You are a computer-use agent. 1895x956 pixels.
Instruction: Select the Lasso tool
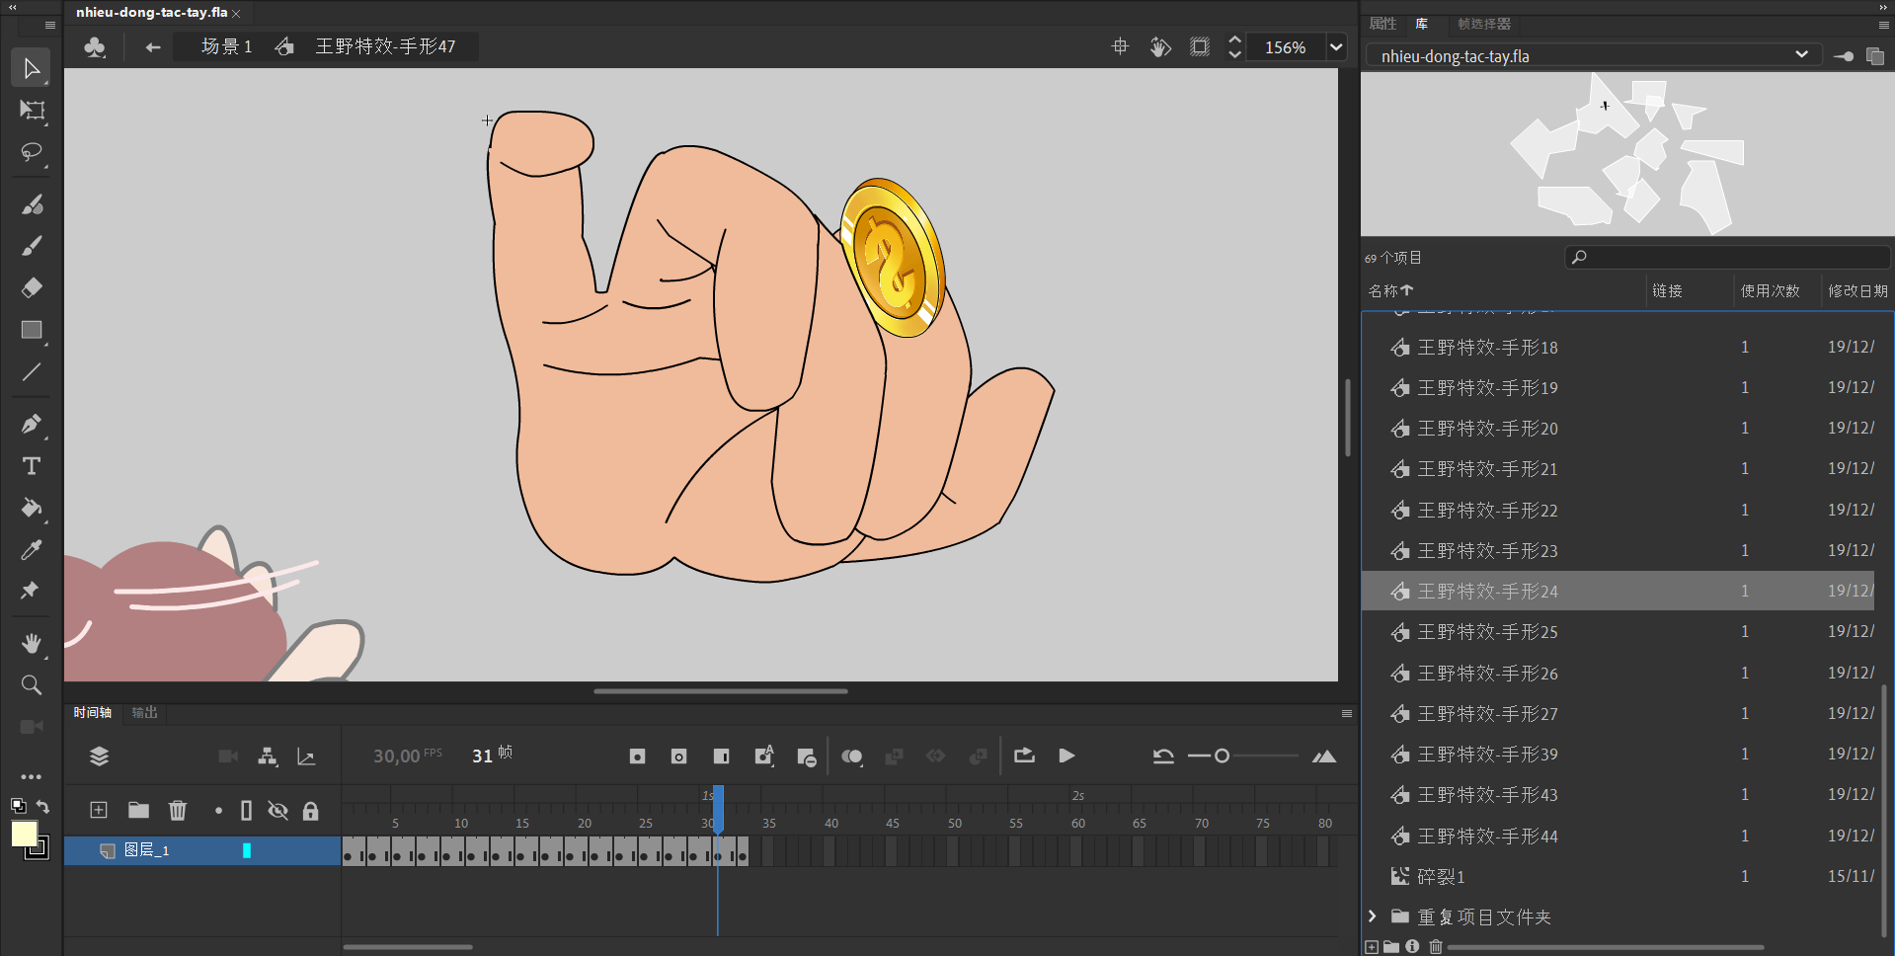[32, 153]
